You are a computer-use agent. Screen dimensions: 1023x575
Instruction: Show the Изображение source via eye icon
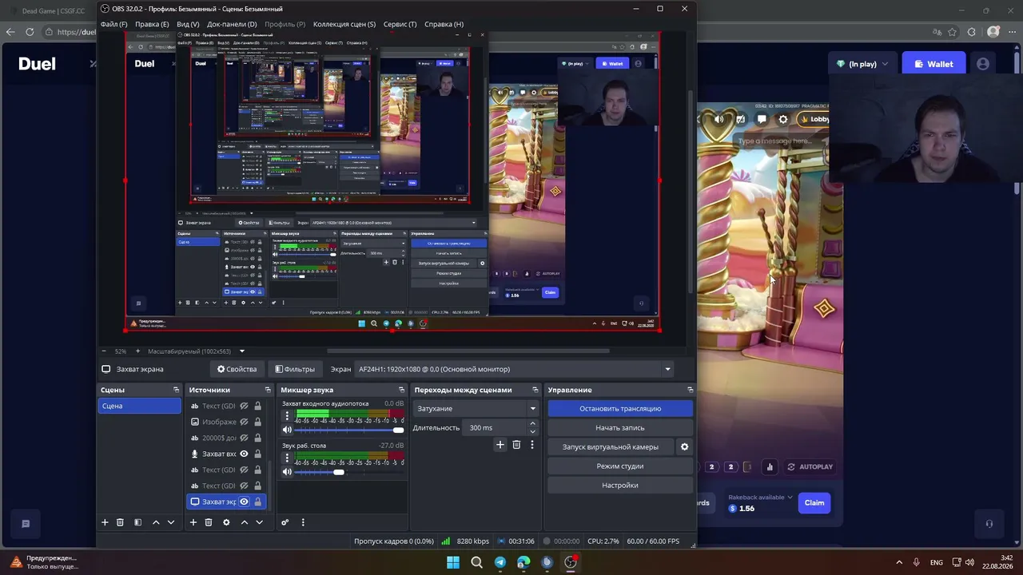click(x=244, y=422)
